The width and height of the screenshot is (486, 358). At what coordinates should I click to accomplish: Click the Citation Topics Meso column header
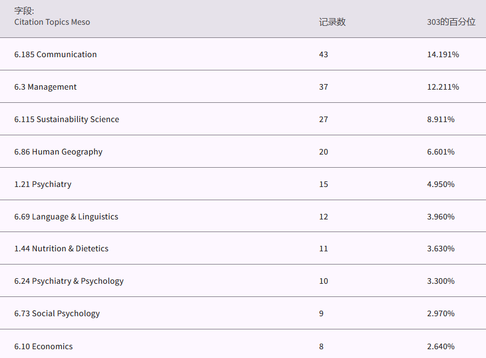52,22
